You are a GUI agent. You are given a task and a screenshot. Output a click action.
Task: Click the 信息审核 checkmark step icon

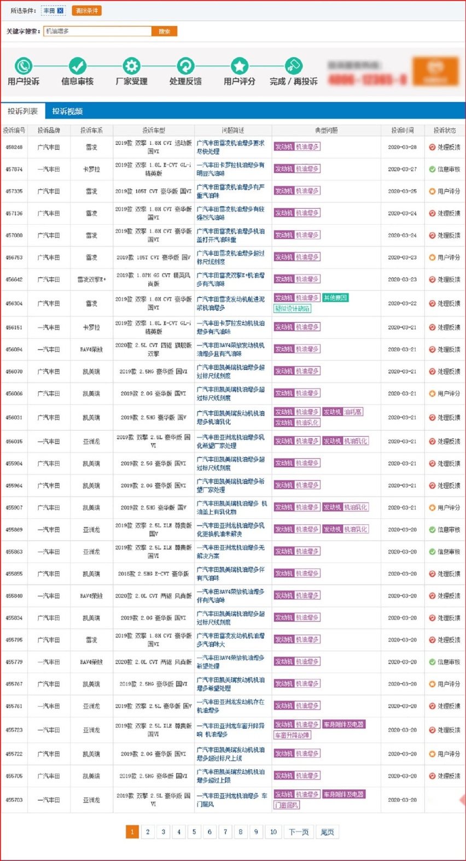pos(77,66)
